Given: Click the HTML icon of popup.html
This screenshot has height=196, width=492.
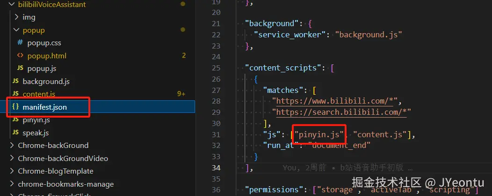Looking at the screenshot, I should pos(20,56).
